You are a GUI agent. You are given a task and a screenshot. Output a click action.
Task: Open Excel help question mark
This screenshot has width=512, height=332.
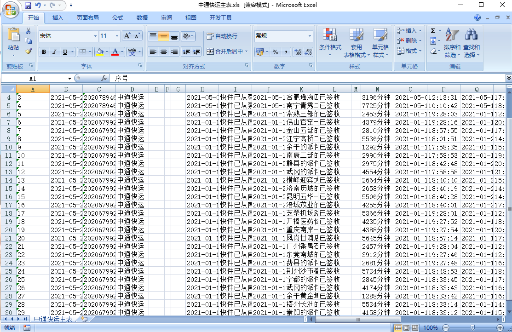(477, 17)
